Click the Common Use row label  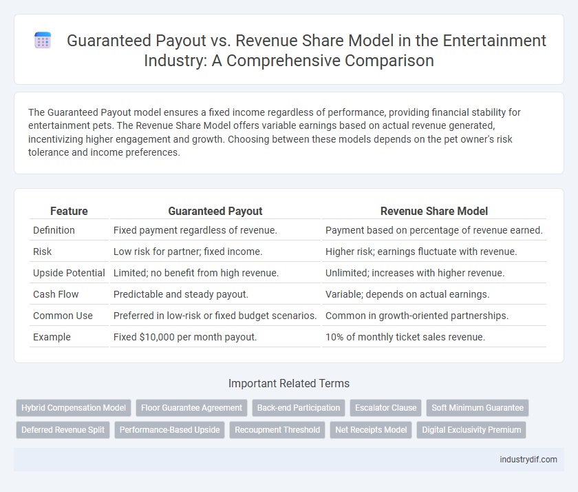tap(63, 316)
